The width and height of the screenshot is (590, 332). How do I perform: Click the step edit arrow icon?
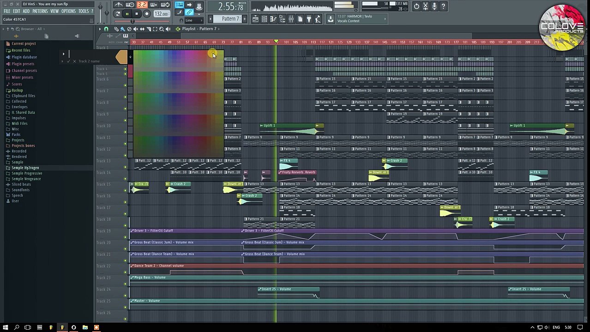pos(189,5)
